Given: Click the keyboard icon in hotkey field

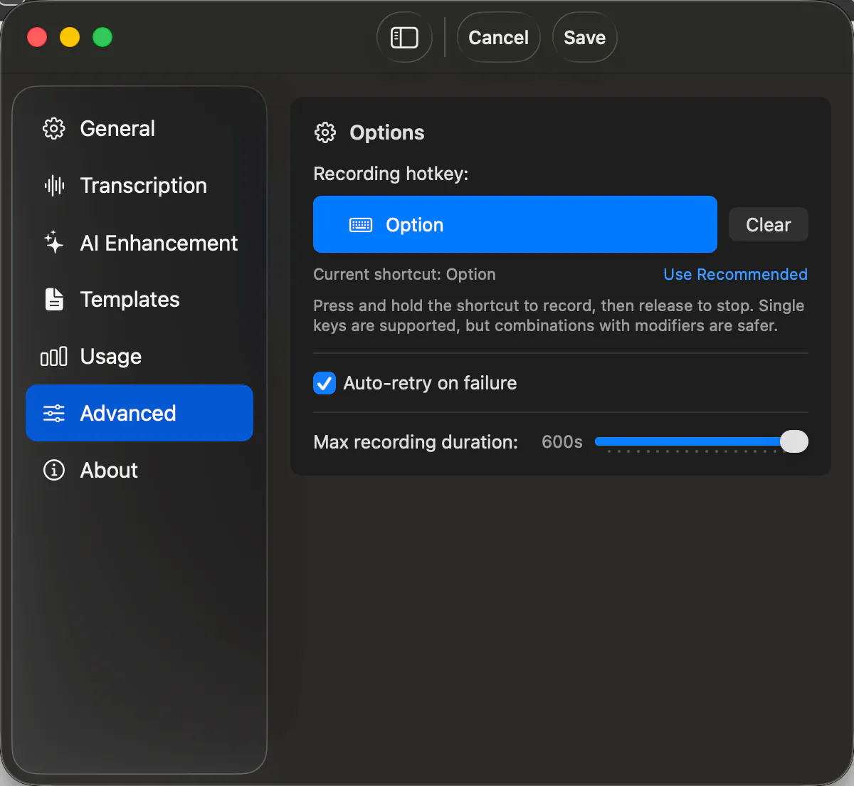Looking at the screenshot, I should click(361, 225).
